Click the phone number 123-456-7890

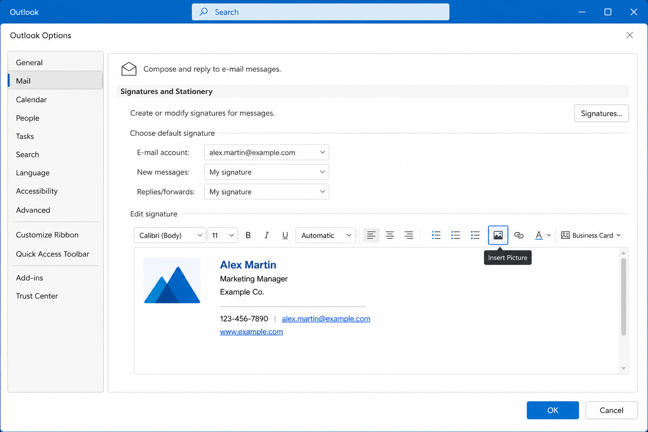pyautogui.click(x=244, y=319)
